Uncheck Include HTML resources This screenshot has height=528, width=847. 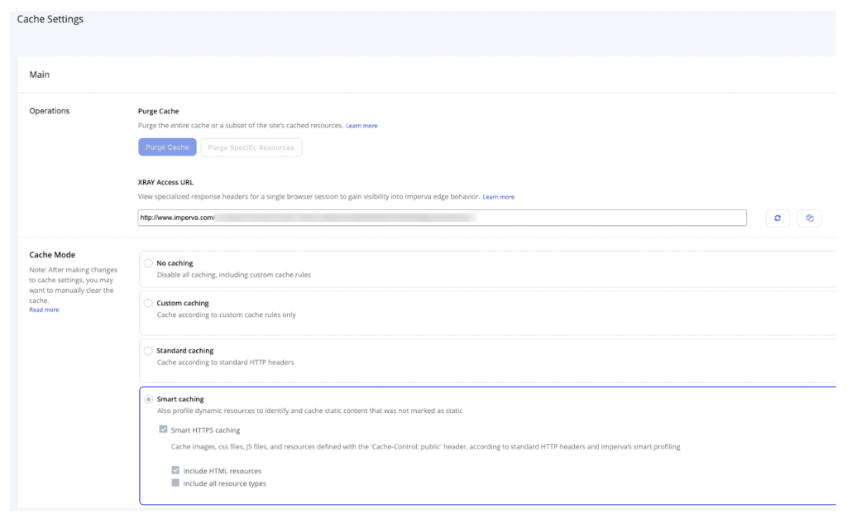tap(174, 472)
